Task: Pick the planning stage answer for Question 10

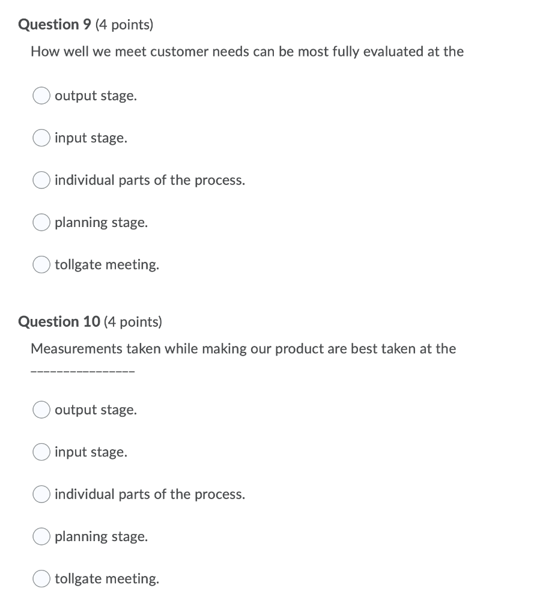Action: click(x=41, y=536)
